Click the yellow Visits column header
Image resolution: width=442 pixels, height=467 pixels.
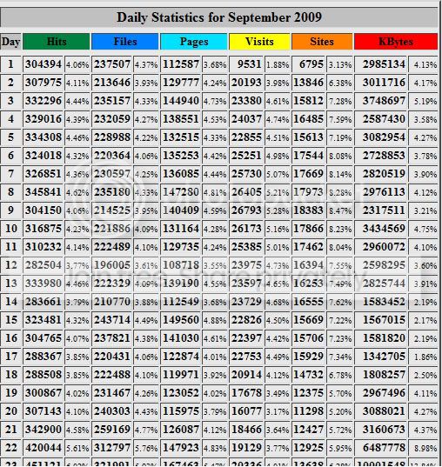(x=259, y=42)
